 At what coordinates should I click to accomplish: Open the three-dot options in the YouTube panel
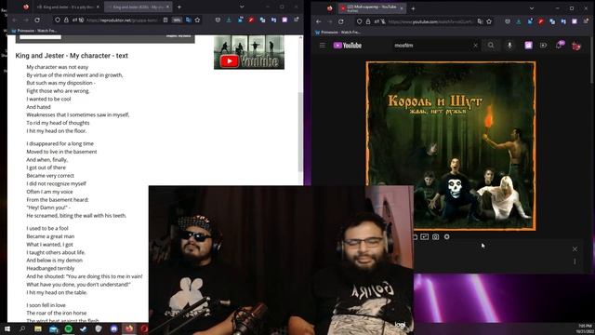click(x=575, y=261)
